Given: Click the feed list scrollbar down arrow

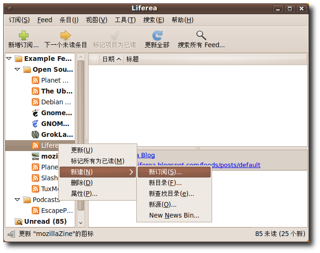Looking at the screenshot, I should tap(81, 223).
